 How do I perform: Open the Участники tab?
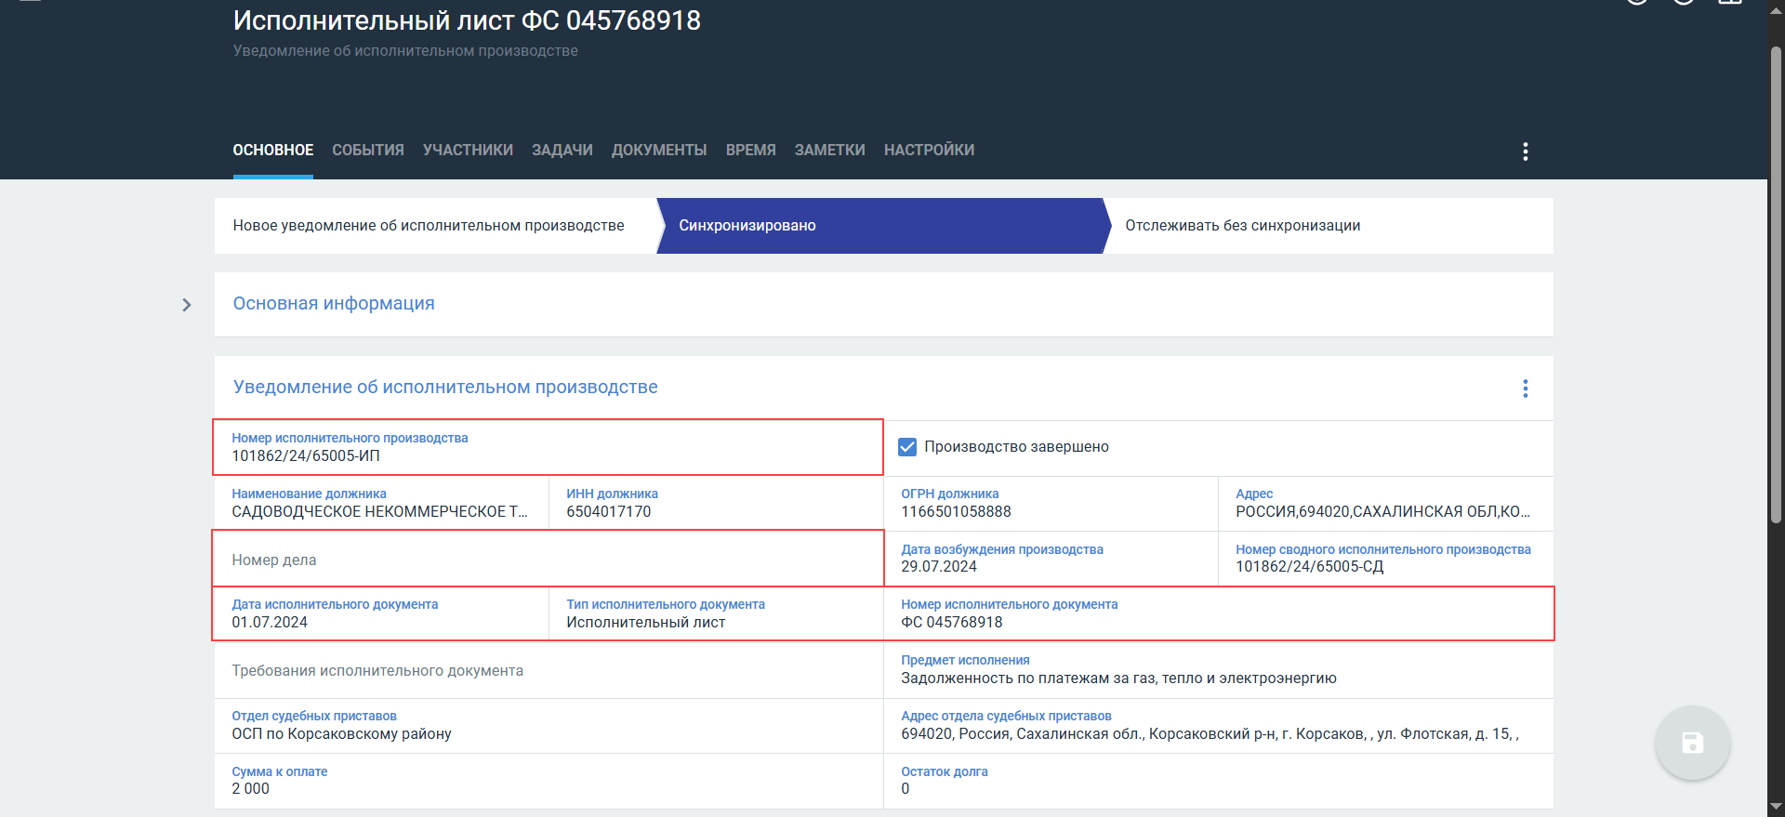468,151
